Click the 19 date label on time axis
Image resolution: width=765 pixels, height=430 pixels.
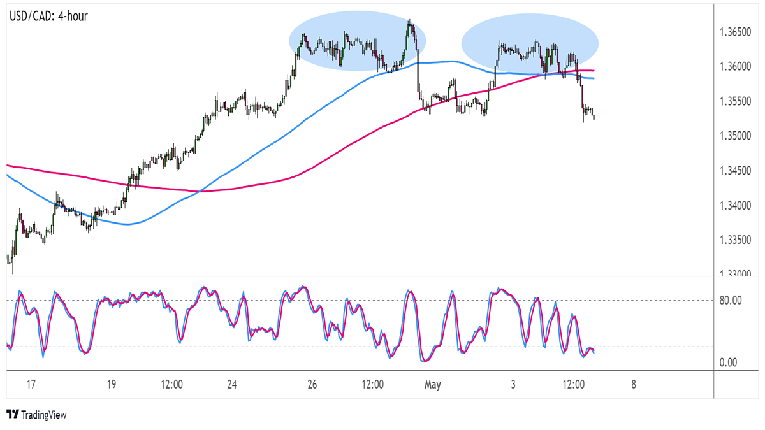(111, 385)
